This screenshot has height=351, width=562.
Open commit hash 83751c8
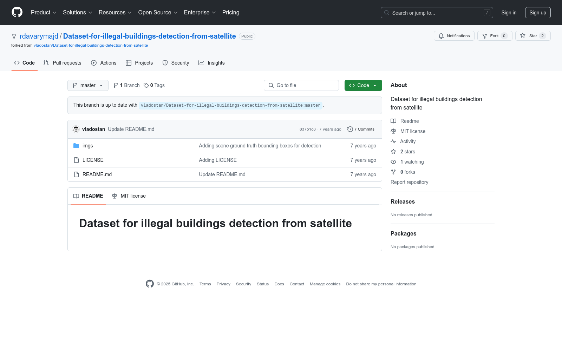point(308,129)
